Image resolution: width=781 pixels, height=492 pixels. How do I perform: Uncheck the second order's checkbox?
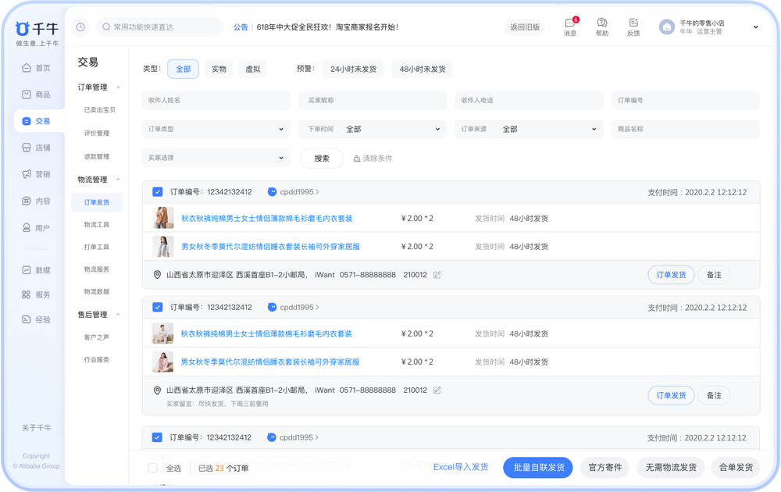pyautogui.click(x=158, y=308)
